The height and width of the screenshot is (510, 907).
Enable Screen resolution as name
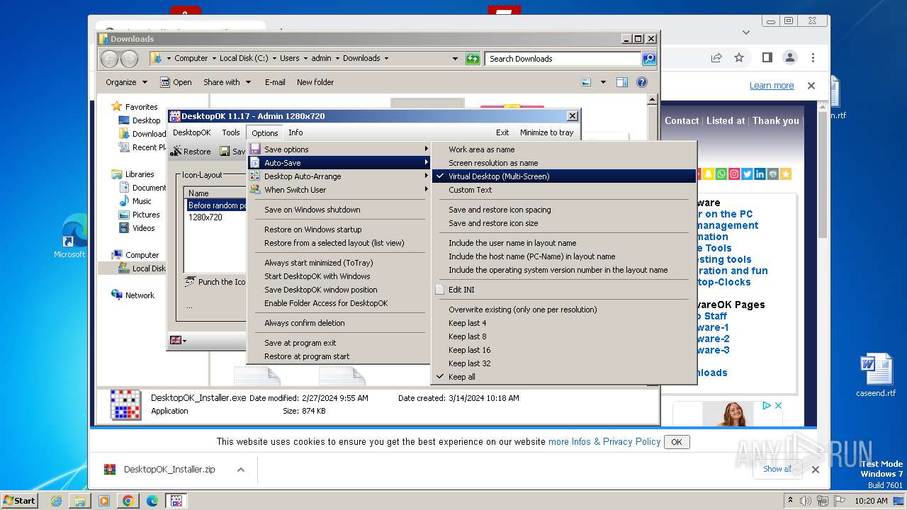564,163
